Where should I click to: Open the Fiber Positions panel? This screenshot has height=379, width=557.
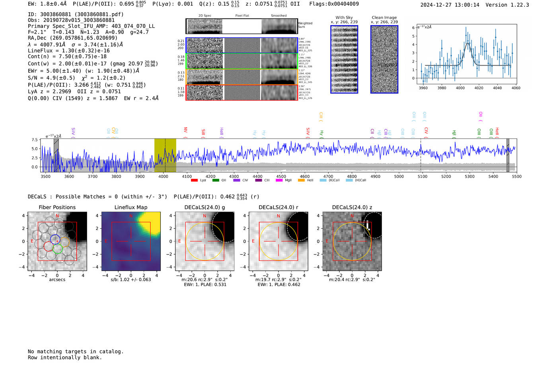(x=57, y=241)
